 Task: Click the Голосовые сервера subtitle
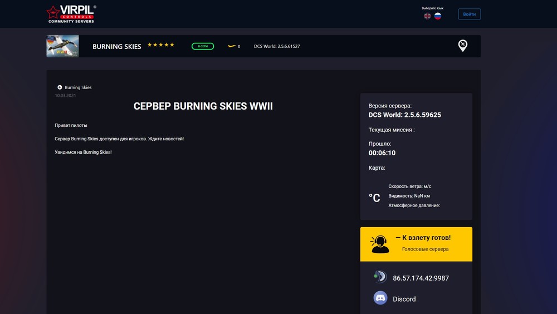425,249
